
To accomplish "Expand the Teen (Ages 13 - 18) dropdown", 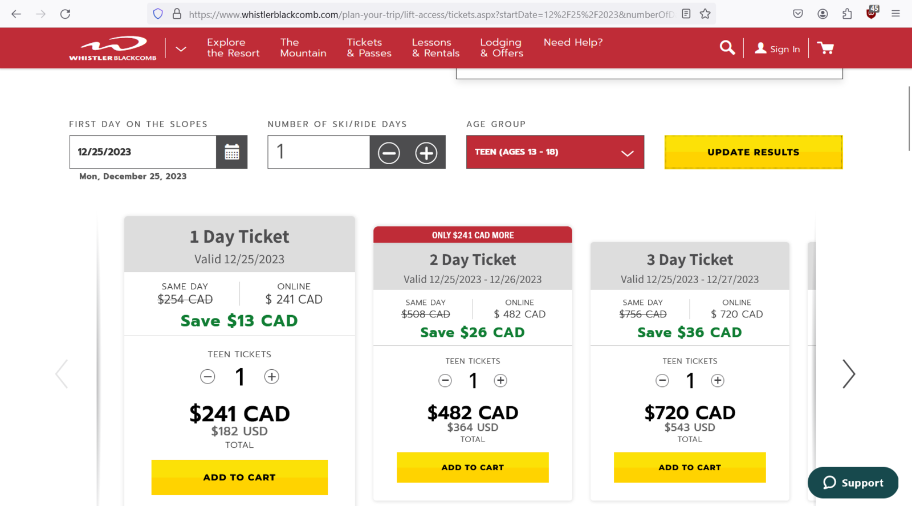I will 555,152.
